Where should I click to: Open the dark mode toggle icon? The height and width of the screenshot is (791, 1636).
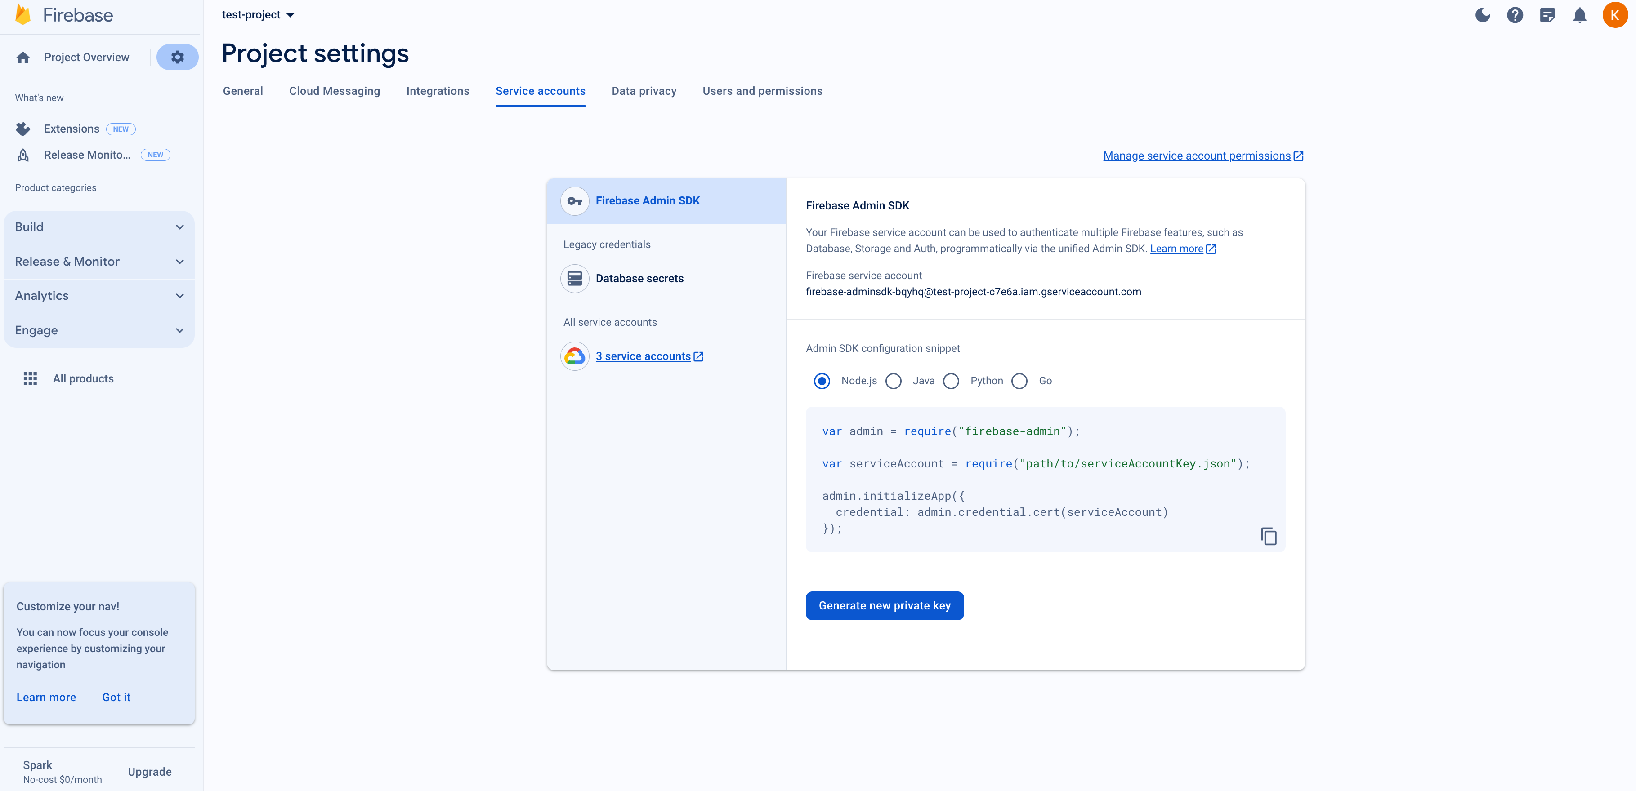click(x=1483, y=14)
